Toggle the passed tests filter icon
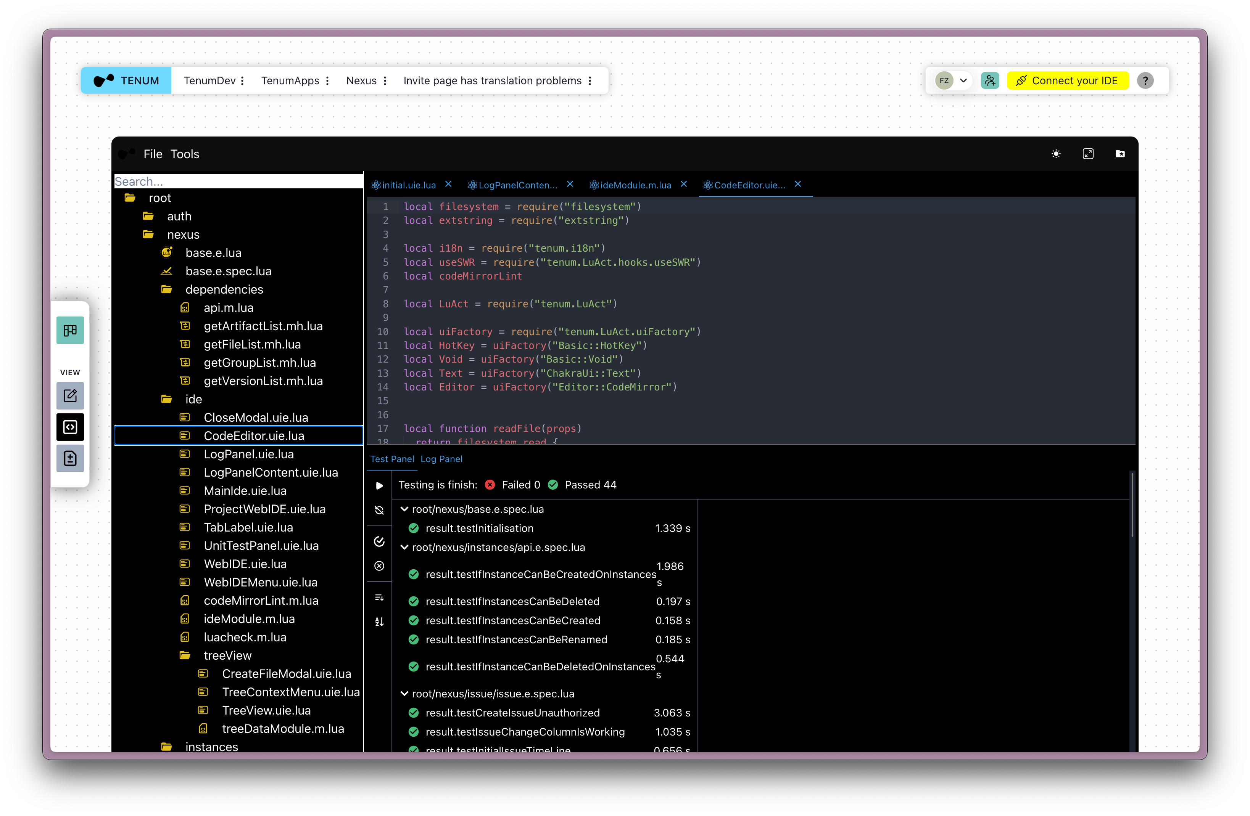The image size is (1250, 816). (x=379, y=541)
